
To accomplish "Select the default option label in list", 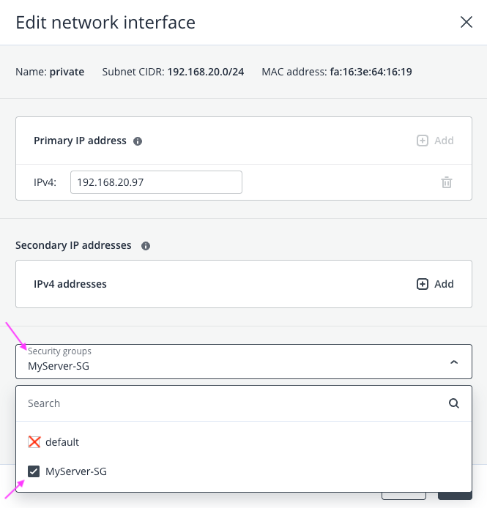I will 62,442.
